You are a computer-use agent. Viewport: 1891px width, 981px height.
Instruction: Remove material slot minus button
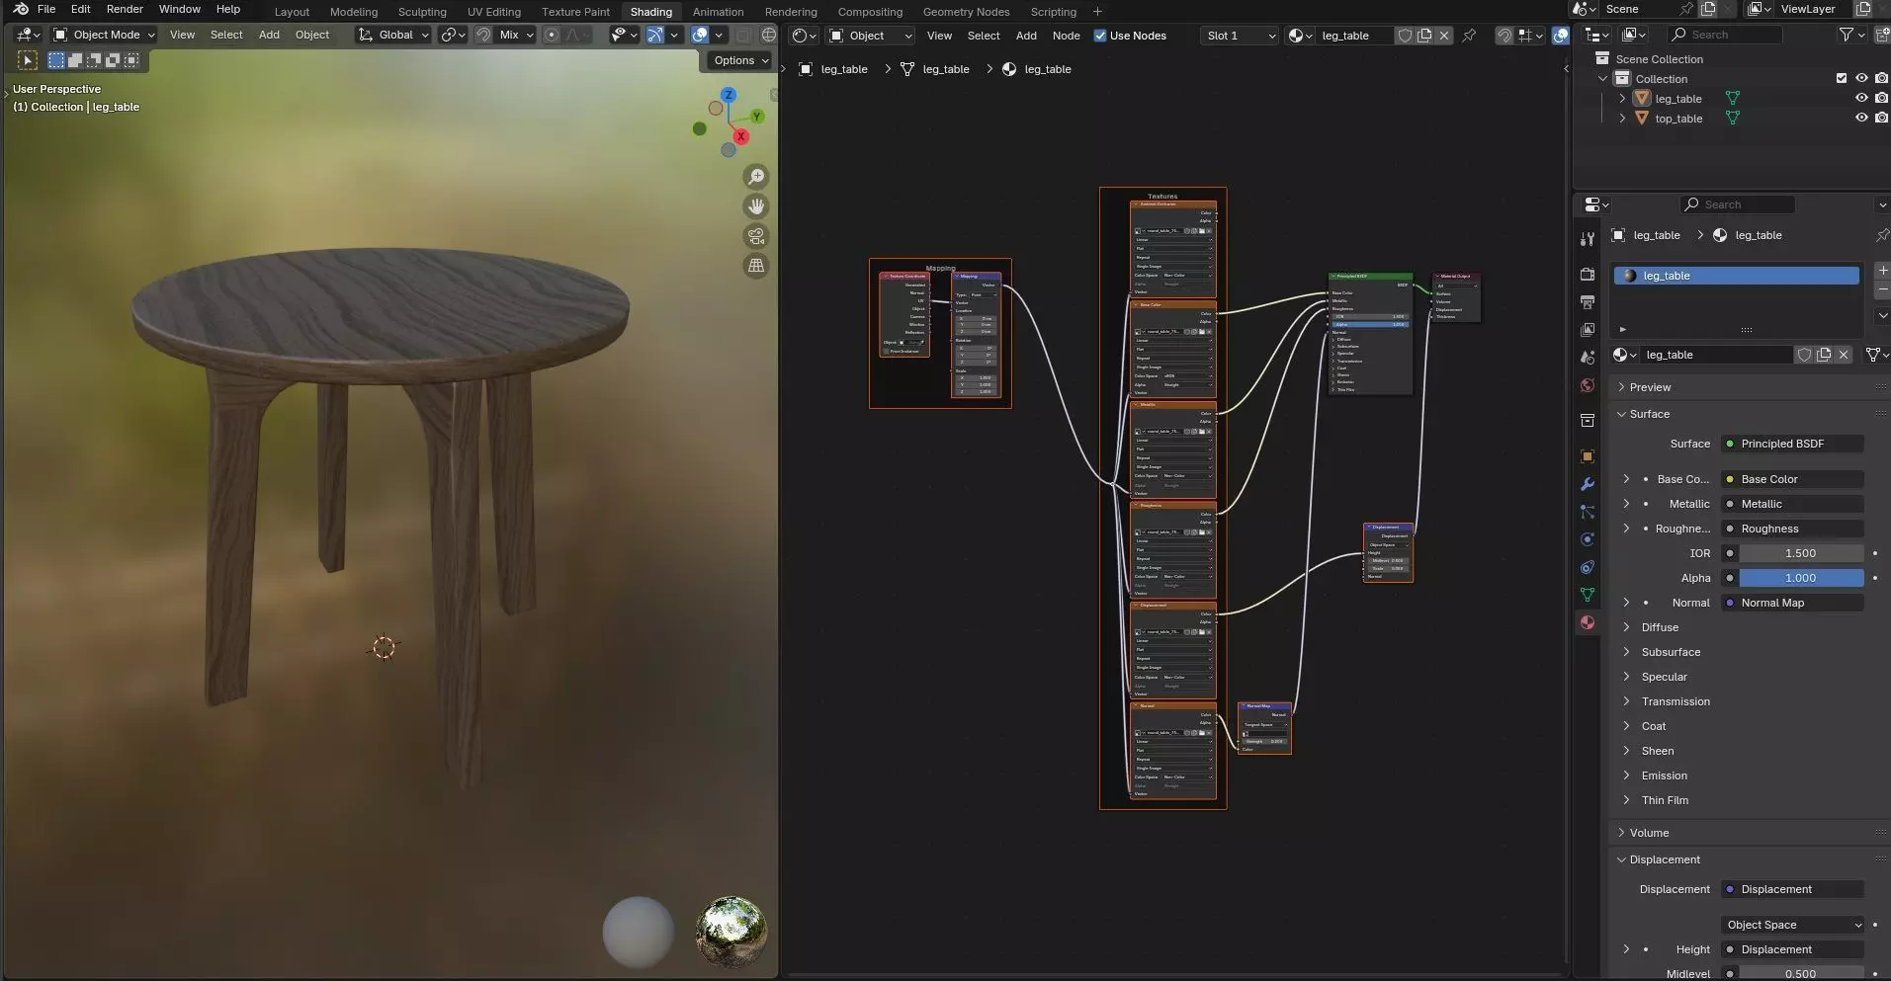tap(1882, 288)
